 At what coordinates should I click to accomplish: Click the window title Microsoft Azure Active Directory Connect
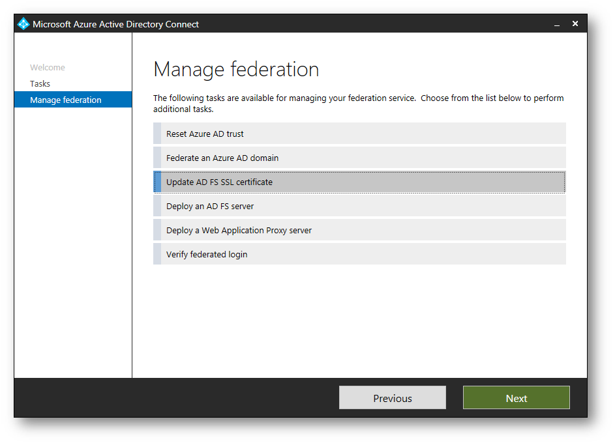(x=115, y=24)
